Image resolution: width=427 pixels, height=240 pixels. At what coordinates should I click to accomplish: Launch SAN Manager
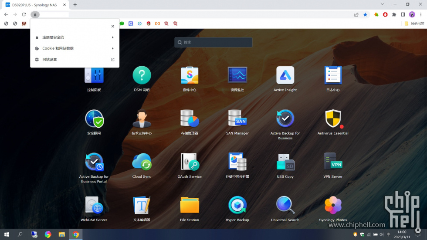coord(237,118)
